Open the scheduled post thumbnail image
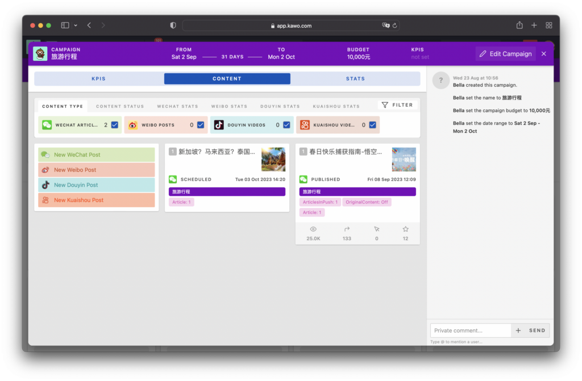This screenshot has height=381, width=582. [273, 160]
